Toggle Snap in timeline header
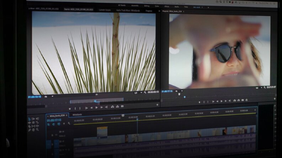 [x=54, y=124]
